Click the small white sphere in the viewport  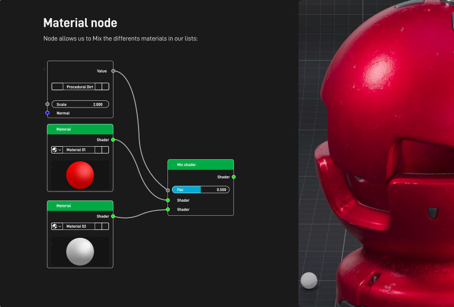click(309, 280)
